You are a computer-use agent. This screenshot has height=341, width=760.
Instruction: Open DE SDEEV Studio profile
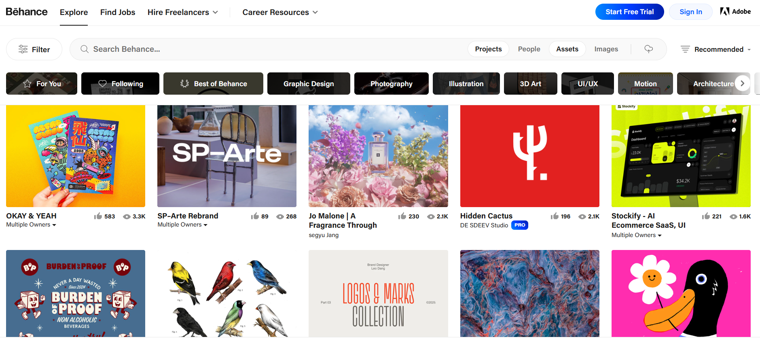[x=484, y=225]
